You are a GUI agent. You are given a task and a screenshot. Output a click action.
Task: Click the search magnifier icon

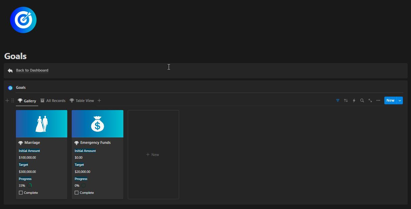click(362, 101)
